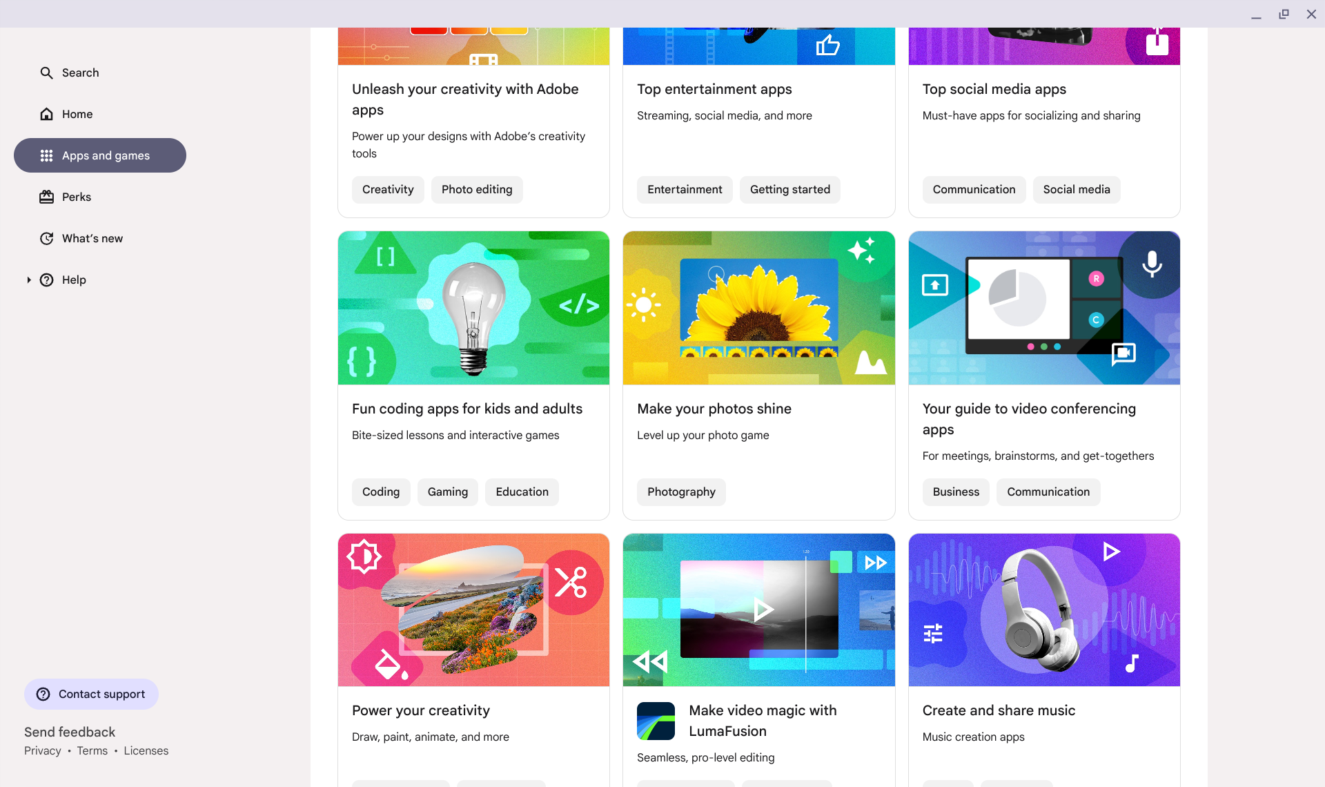Image resolution: width=1325 pixels, height=787 pixels.
Task: Click the Search magnifier icon in sidebar
Action: pyautogui.click(x=46, y=72)
